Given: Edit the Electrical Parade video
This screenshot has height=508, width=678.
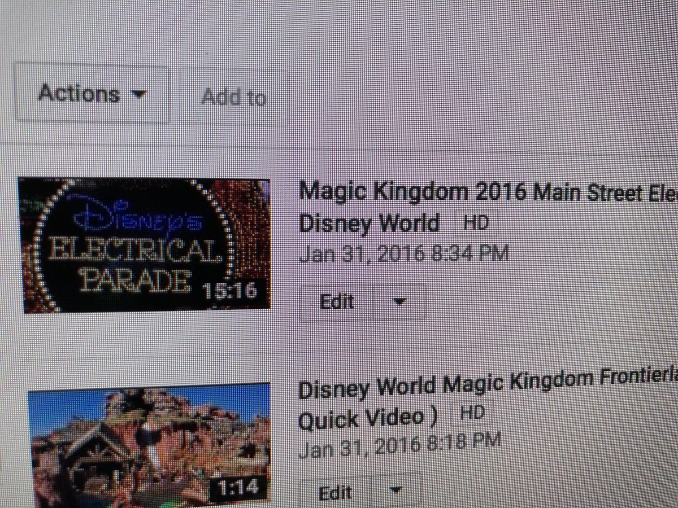Looking at the screenshot, I should click(x=336, y=302).
